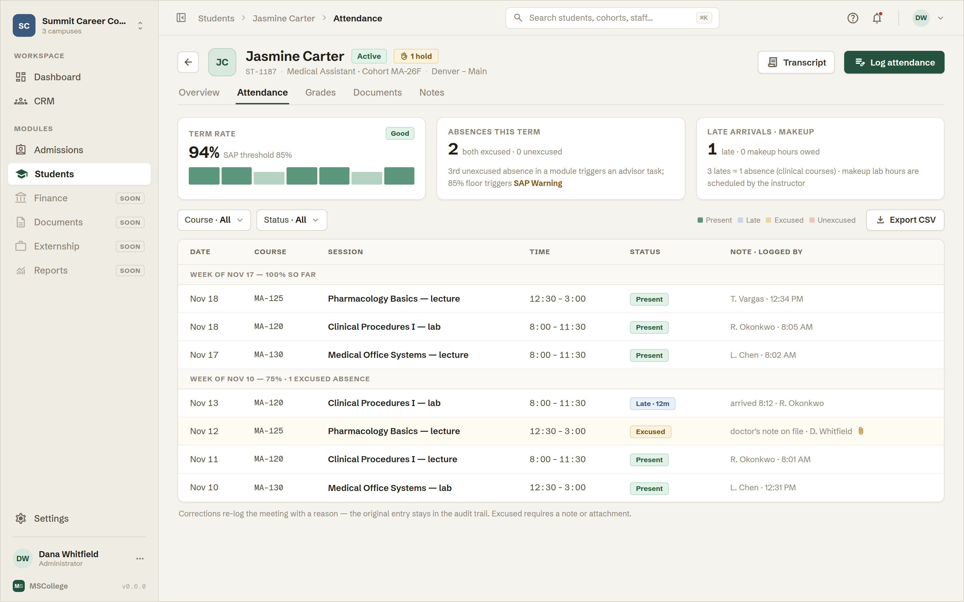The width and height of the screenshot is (964, 602).
Task: Click the Late 12m status badge
Action: (652, 403)
